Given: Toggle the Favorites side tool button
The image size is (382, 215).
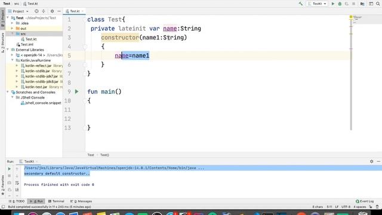Looking at the screenshot, I should (x=2, y=185).
